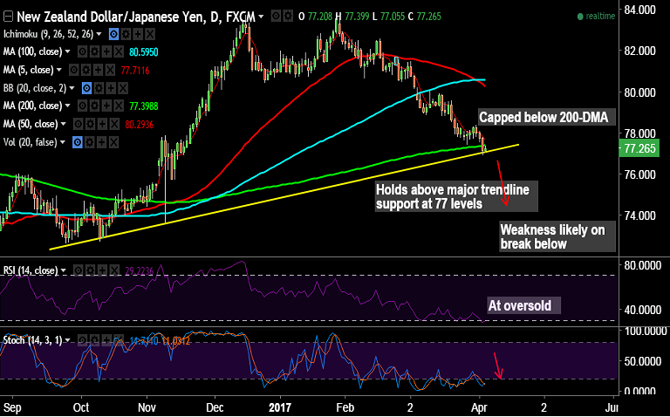Open MA (50, close) dropdown arrow

[64, 125]
